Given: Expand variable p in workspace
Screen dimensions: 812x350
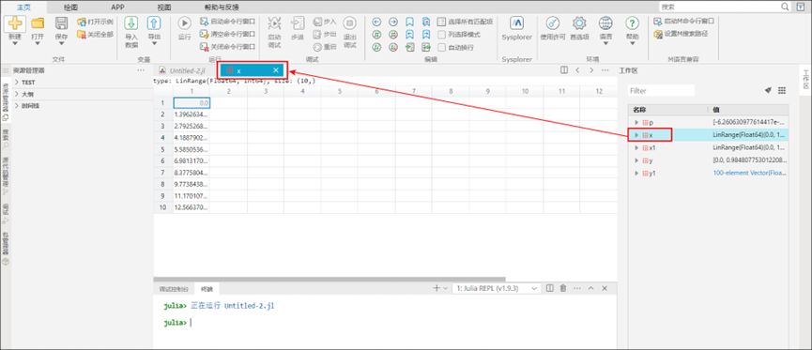Looking at the screenshot, I should tap(636, 122).
